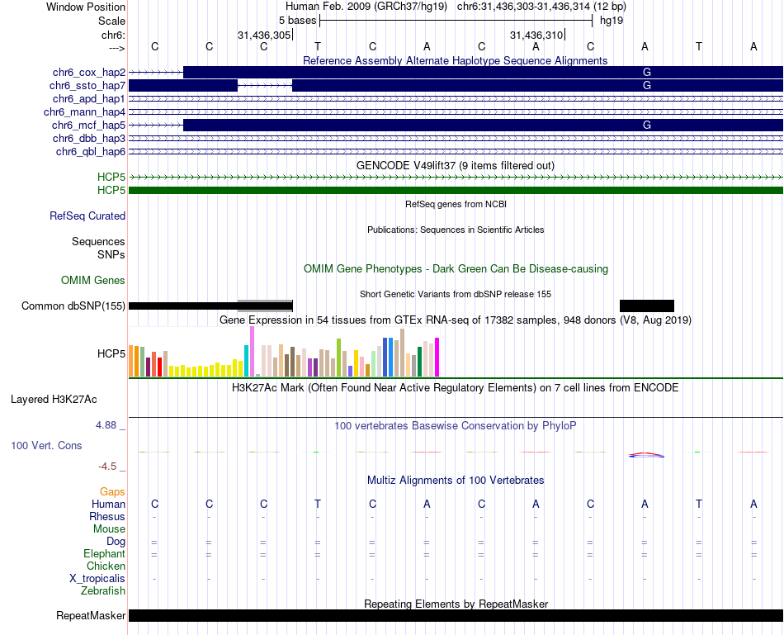This screenshot has height=635, width=784.
Task: Select the gray dbSNP variant block
Action: tap(265, 306)
